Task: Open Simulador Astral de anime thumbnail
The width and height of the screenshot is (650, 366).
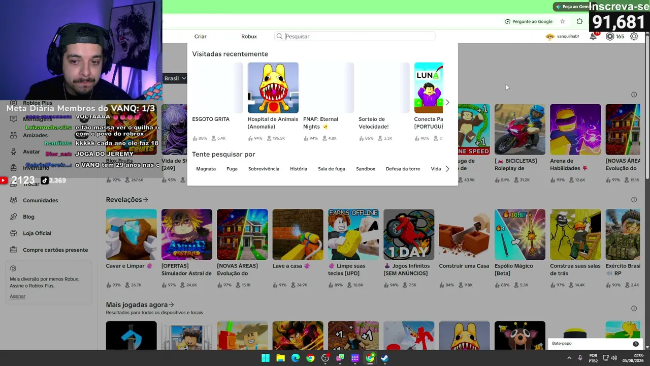Action: click(187, 234)
